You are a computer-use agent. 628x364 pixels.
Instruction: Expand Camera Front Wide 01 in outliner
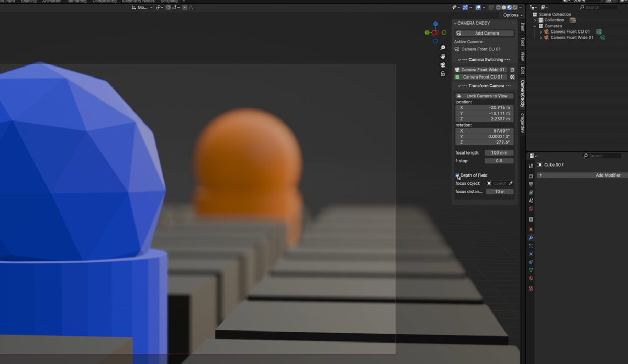coord(541,37)
